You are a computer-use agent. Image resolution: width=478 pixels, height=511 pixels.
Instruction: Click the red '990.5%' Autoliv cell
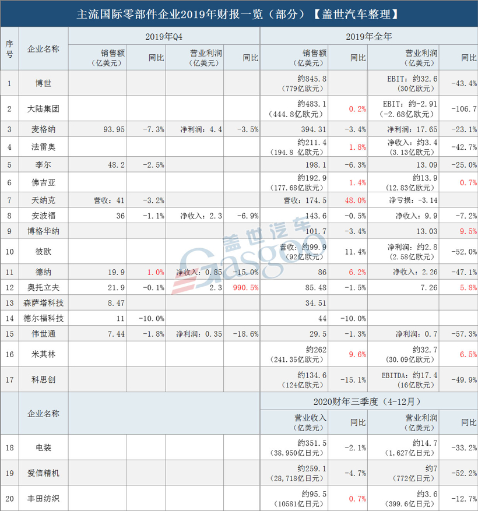tap(246, 288)
